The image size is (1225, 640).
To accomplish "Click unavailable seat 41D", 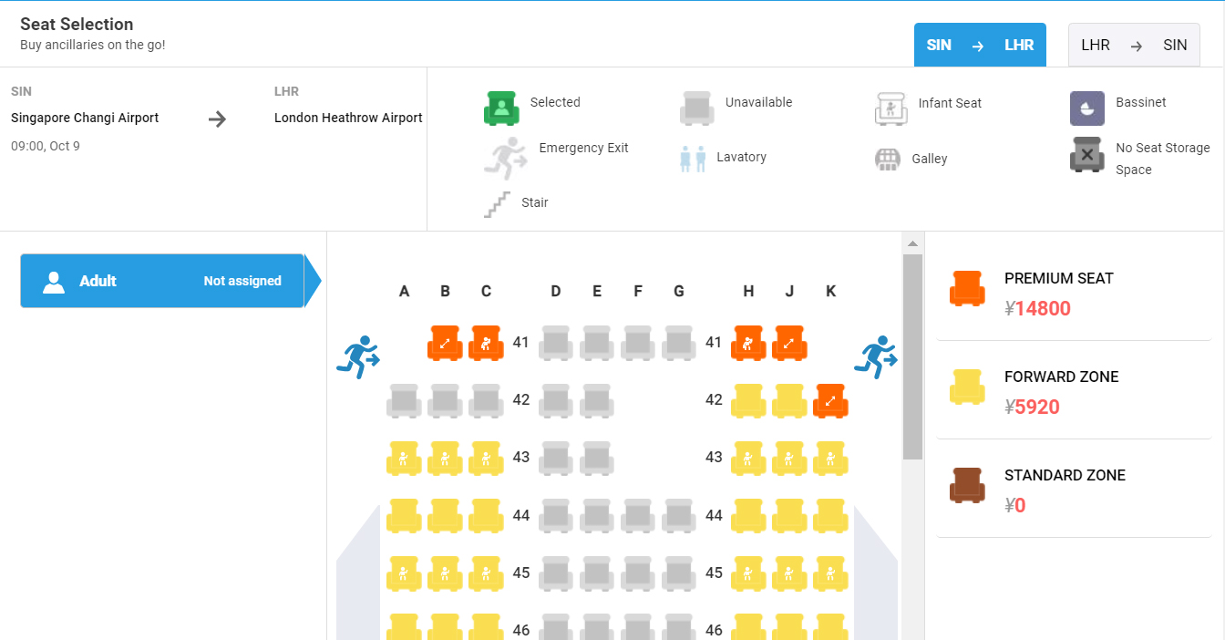I will pos(556,344).
